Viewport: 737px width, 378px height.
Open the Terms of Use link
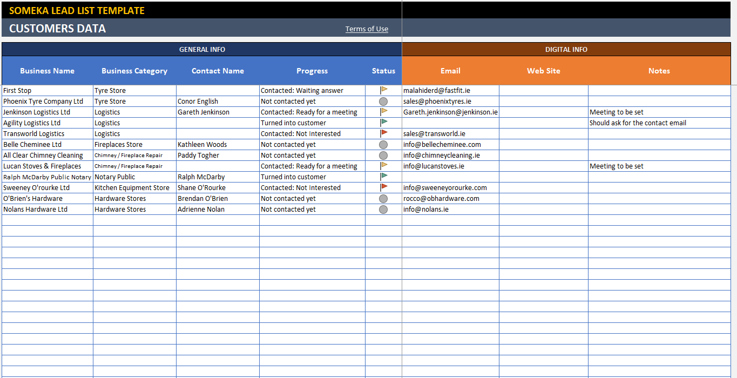point(367,29)
